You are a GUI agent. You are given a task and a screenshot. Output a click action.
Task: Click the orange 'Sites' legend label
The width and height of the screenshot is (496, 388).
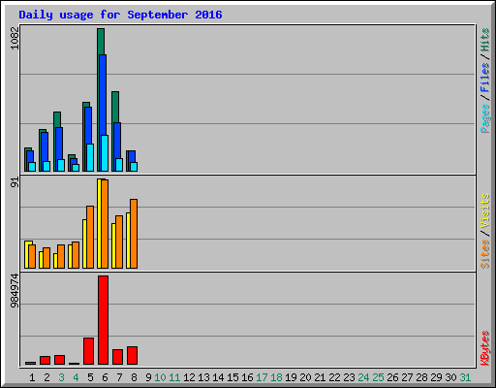tap(484, 254)
